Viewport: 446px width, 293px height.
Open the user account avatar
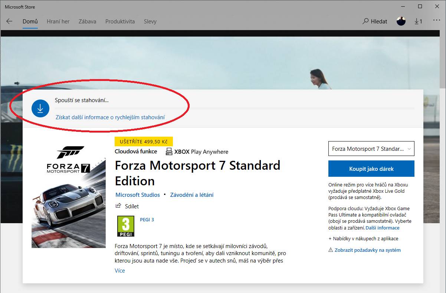tap(401, 21)
